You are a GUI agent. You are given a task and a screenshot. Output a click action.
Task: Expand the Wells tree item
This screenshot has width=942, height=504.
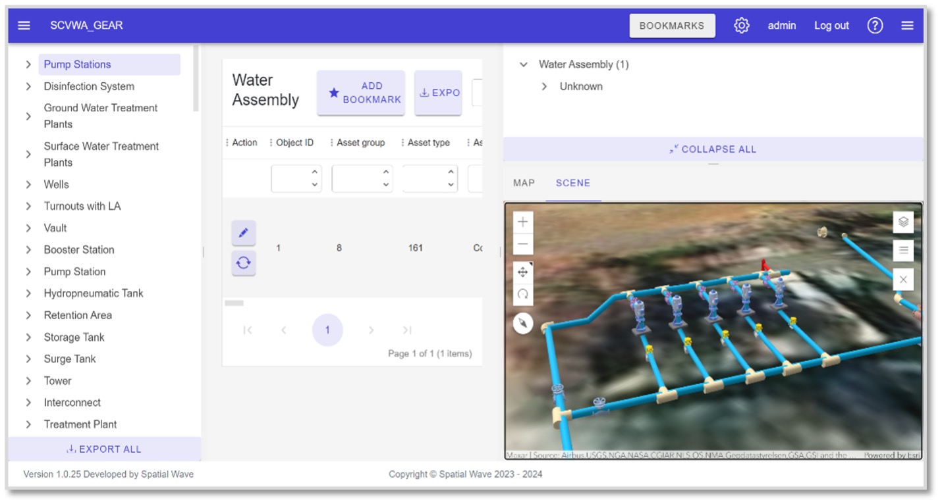(28, 184)
